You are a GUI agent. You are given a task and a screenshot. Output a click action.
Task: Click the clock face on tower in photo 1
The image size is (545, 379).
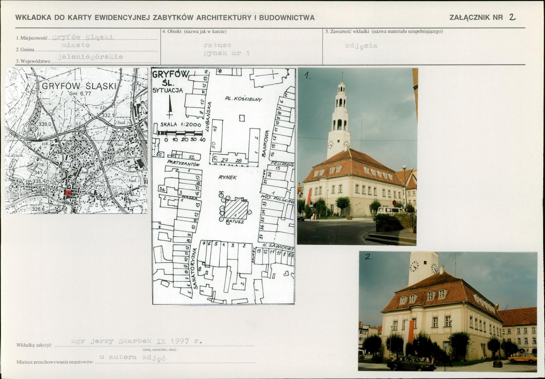[x=330, y=144]
